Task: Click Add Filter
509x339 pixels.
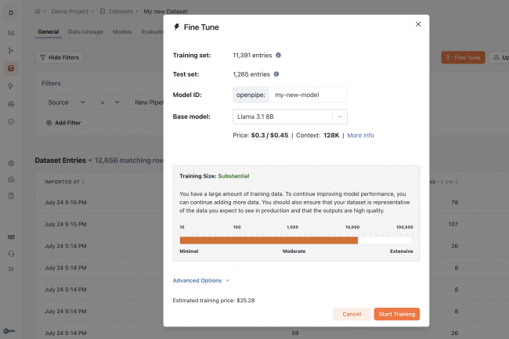Action: click(63, 123)
